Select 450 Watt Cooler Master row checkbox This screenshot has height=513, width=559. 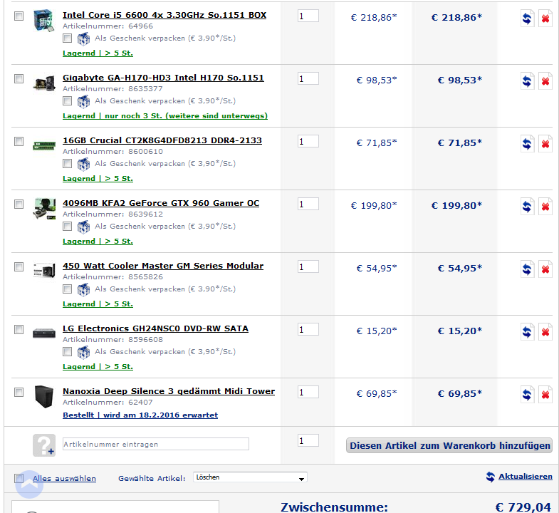pyautogui.click(x=19, y=267)
